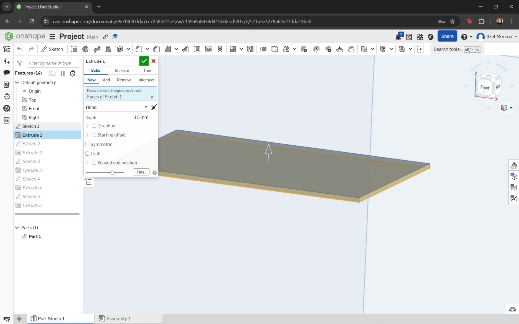Image resolution: width=519 pixels, height=324 pixels.
Task: Click the feature filter search field
Action: click(53, 63)
